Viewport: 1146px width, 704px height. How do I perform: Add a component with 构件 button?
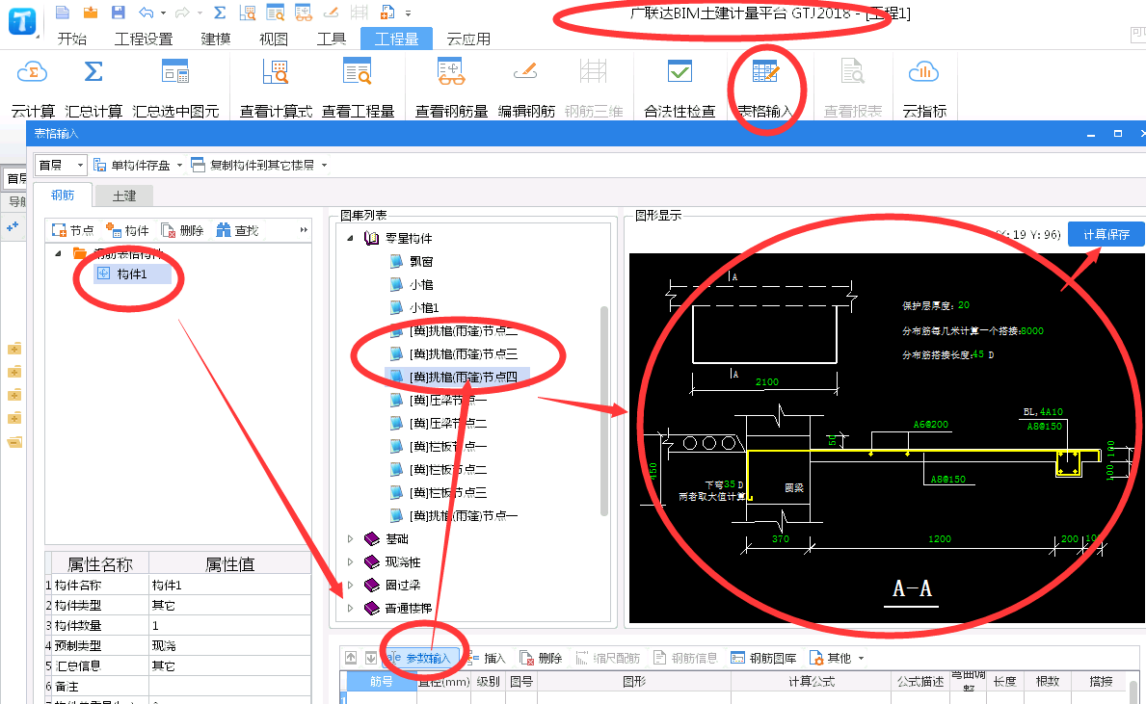[127, 230]
